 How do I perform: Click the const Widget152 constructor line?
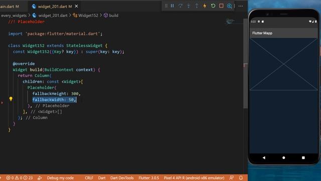point(68,52)
